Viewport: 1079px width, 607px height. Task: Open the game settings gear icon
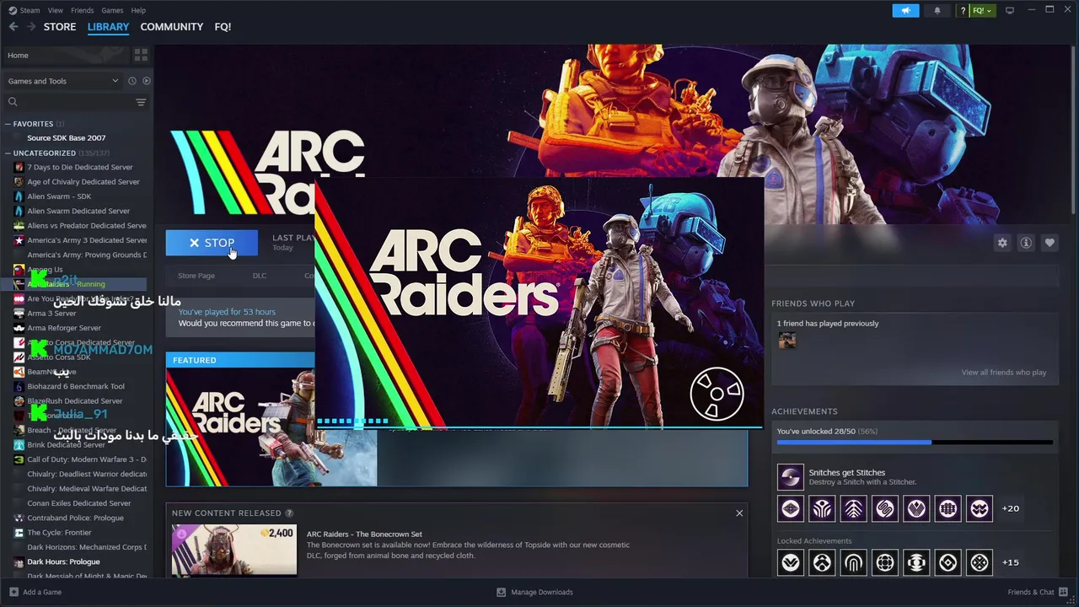tap(1002, 243)
